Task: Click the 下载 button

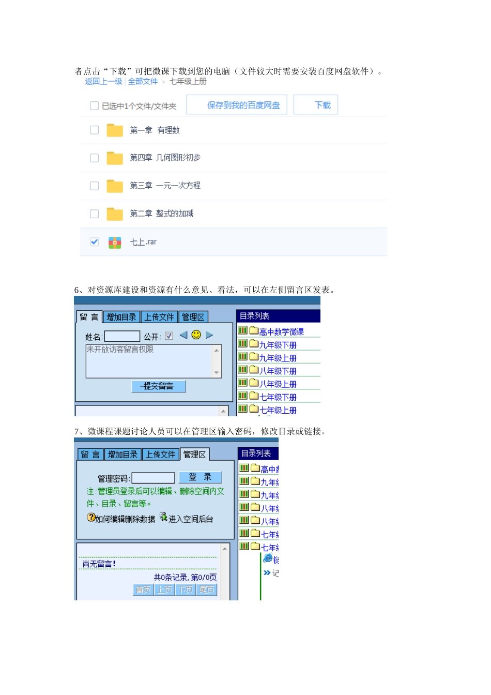Action: point(316,105)
